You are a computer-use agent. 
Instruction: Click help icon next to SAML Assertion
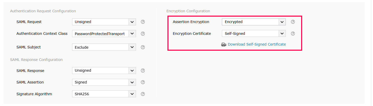pos(143,82)
